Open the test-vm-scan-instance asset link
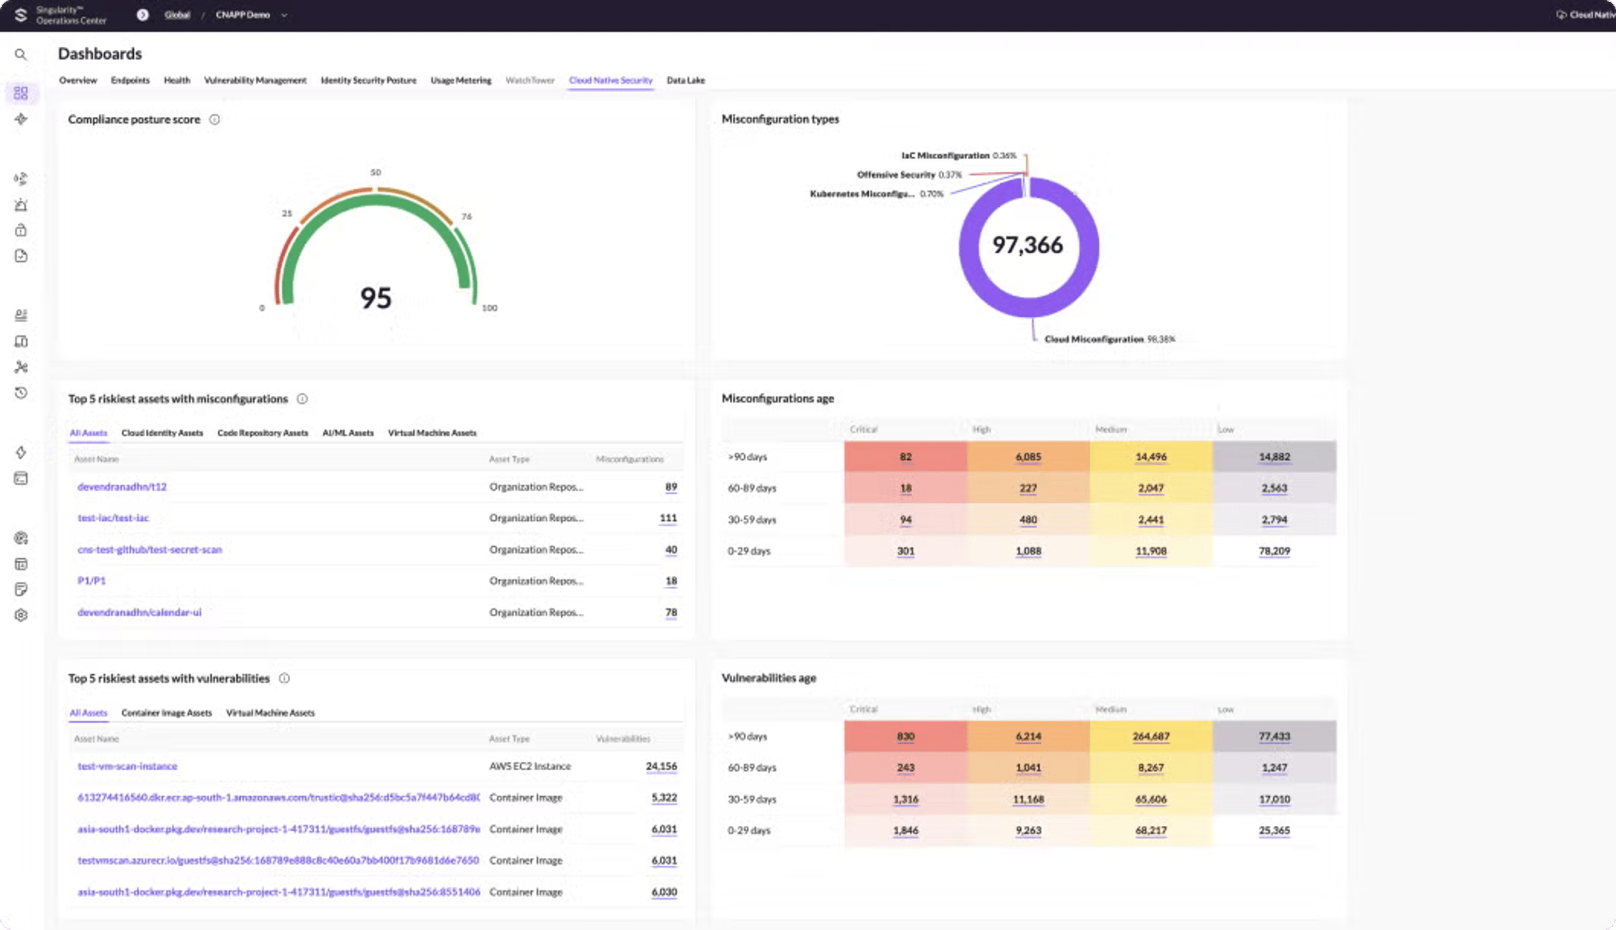1616x930 pixels. pyautogui.click(x=127, y=766)
